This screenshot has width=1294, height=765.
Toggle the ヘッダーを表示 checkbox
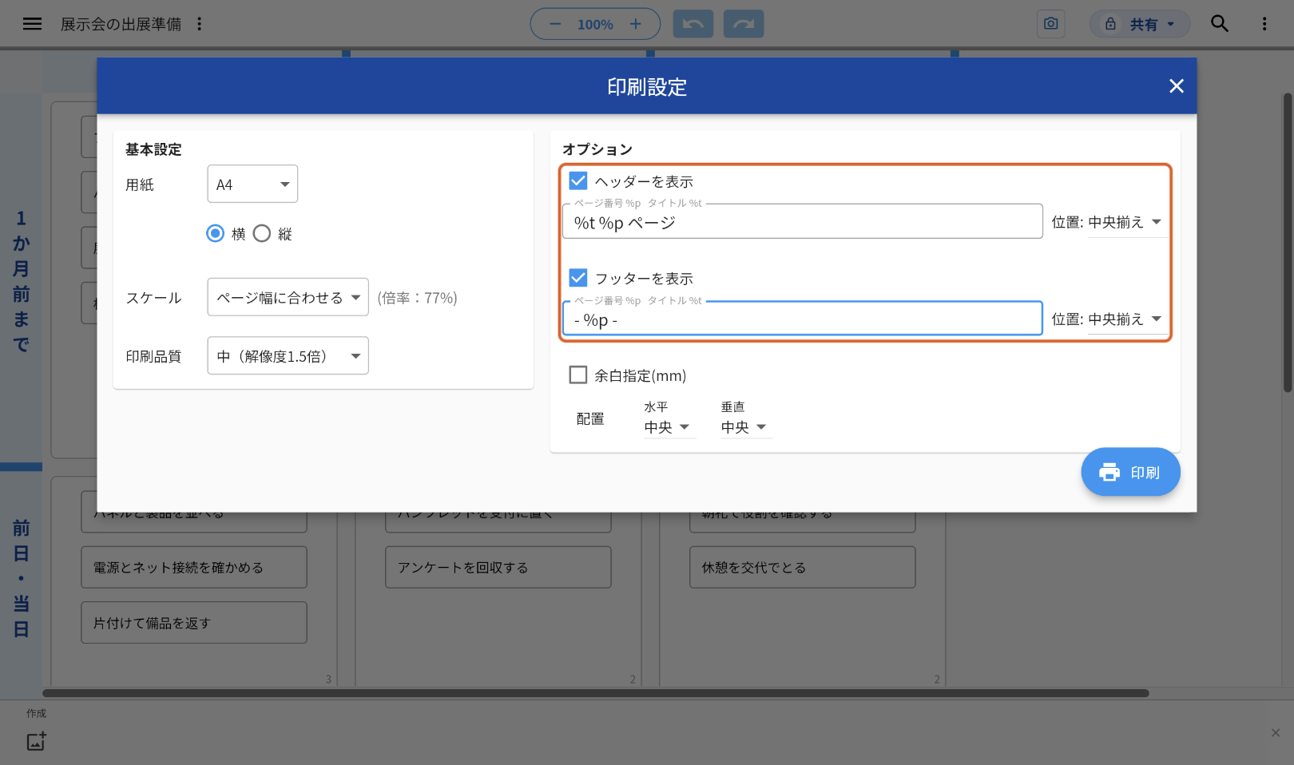578,181
